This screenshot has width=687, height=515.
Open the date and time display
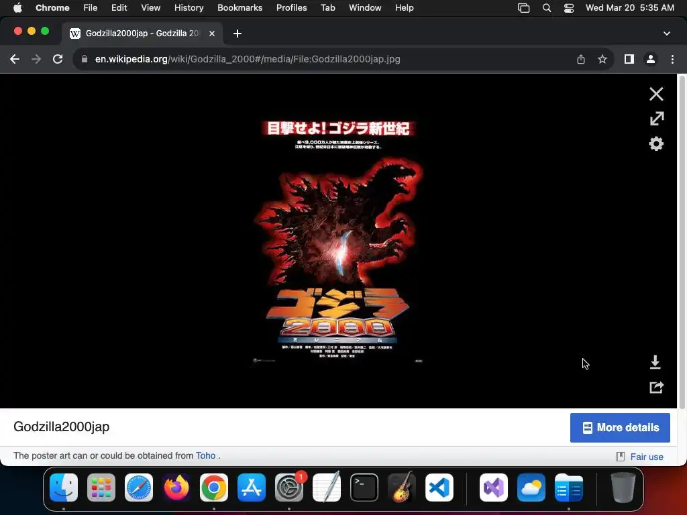point(629,8)
